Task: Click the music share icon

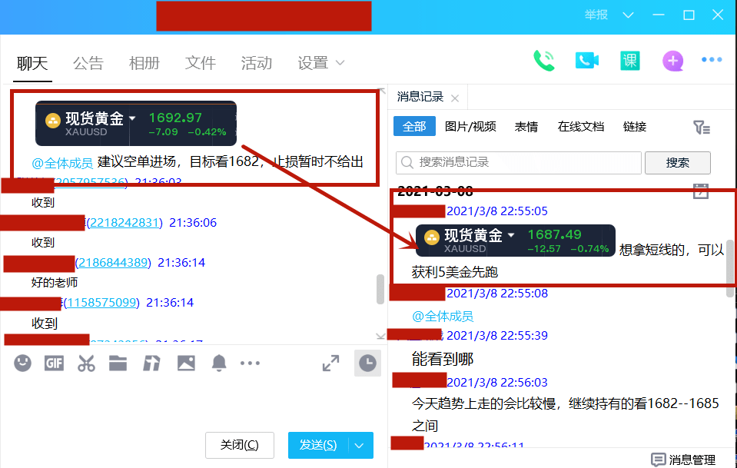Action: click(x=151, y=363)
